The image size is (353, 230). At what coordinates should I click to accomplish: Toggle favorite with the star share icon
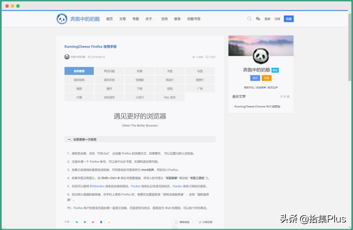tap(109, 222)
